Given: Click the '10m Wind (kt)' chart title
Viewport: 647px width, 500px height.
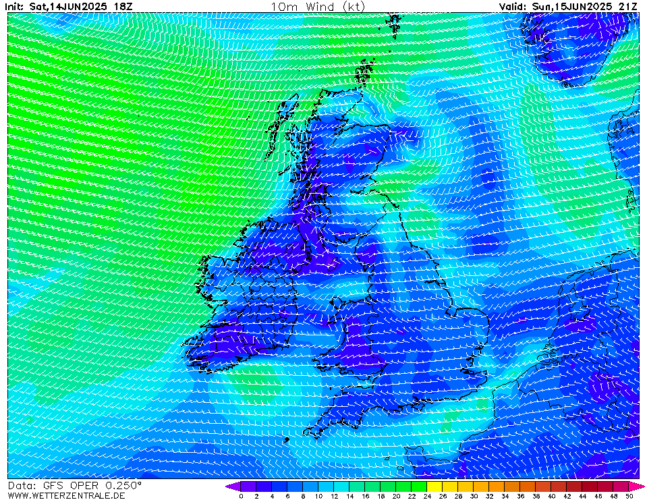Looking at the screenshot, I should click(x=318, y=7).
